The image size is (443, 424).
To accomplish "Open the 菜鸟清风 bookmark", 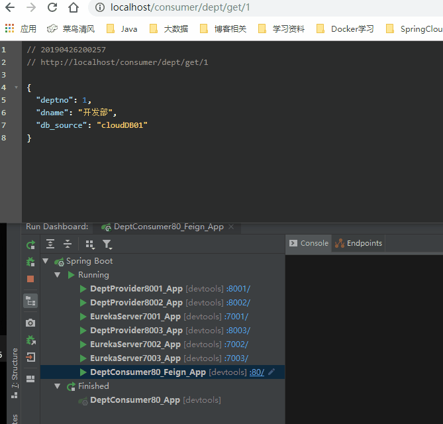I will pyautogui.click(x=71, y=29).
